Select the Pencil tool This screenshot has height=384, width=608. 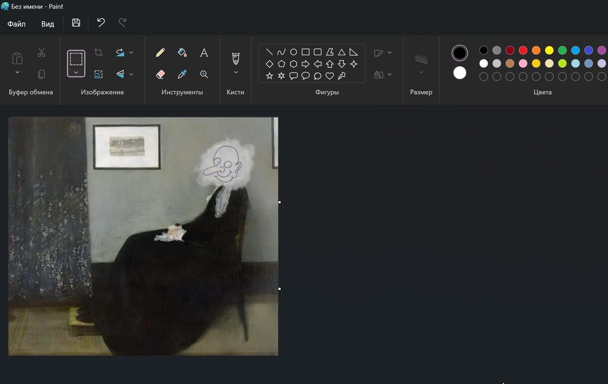[x=160, y=53]
